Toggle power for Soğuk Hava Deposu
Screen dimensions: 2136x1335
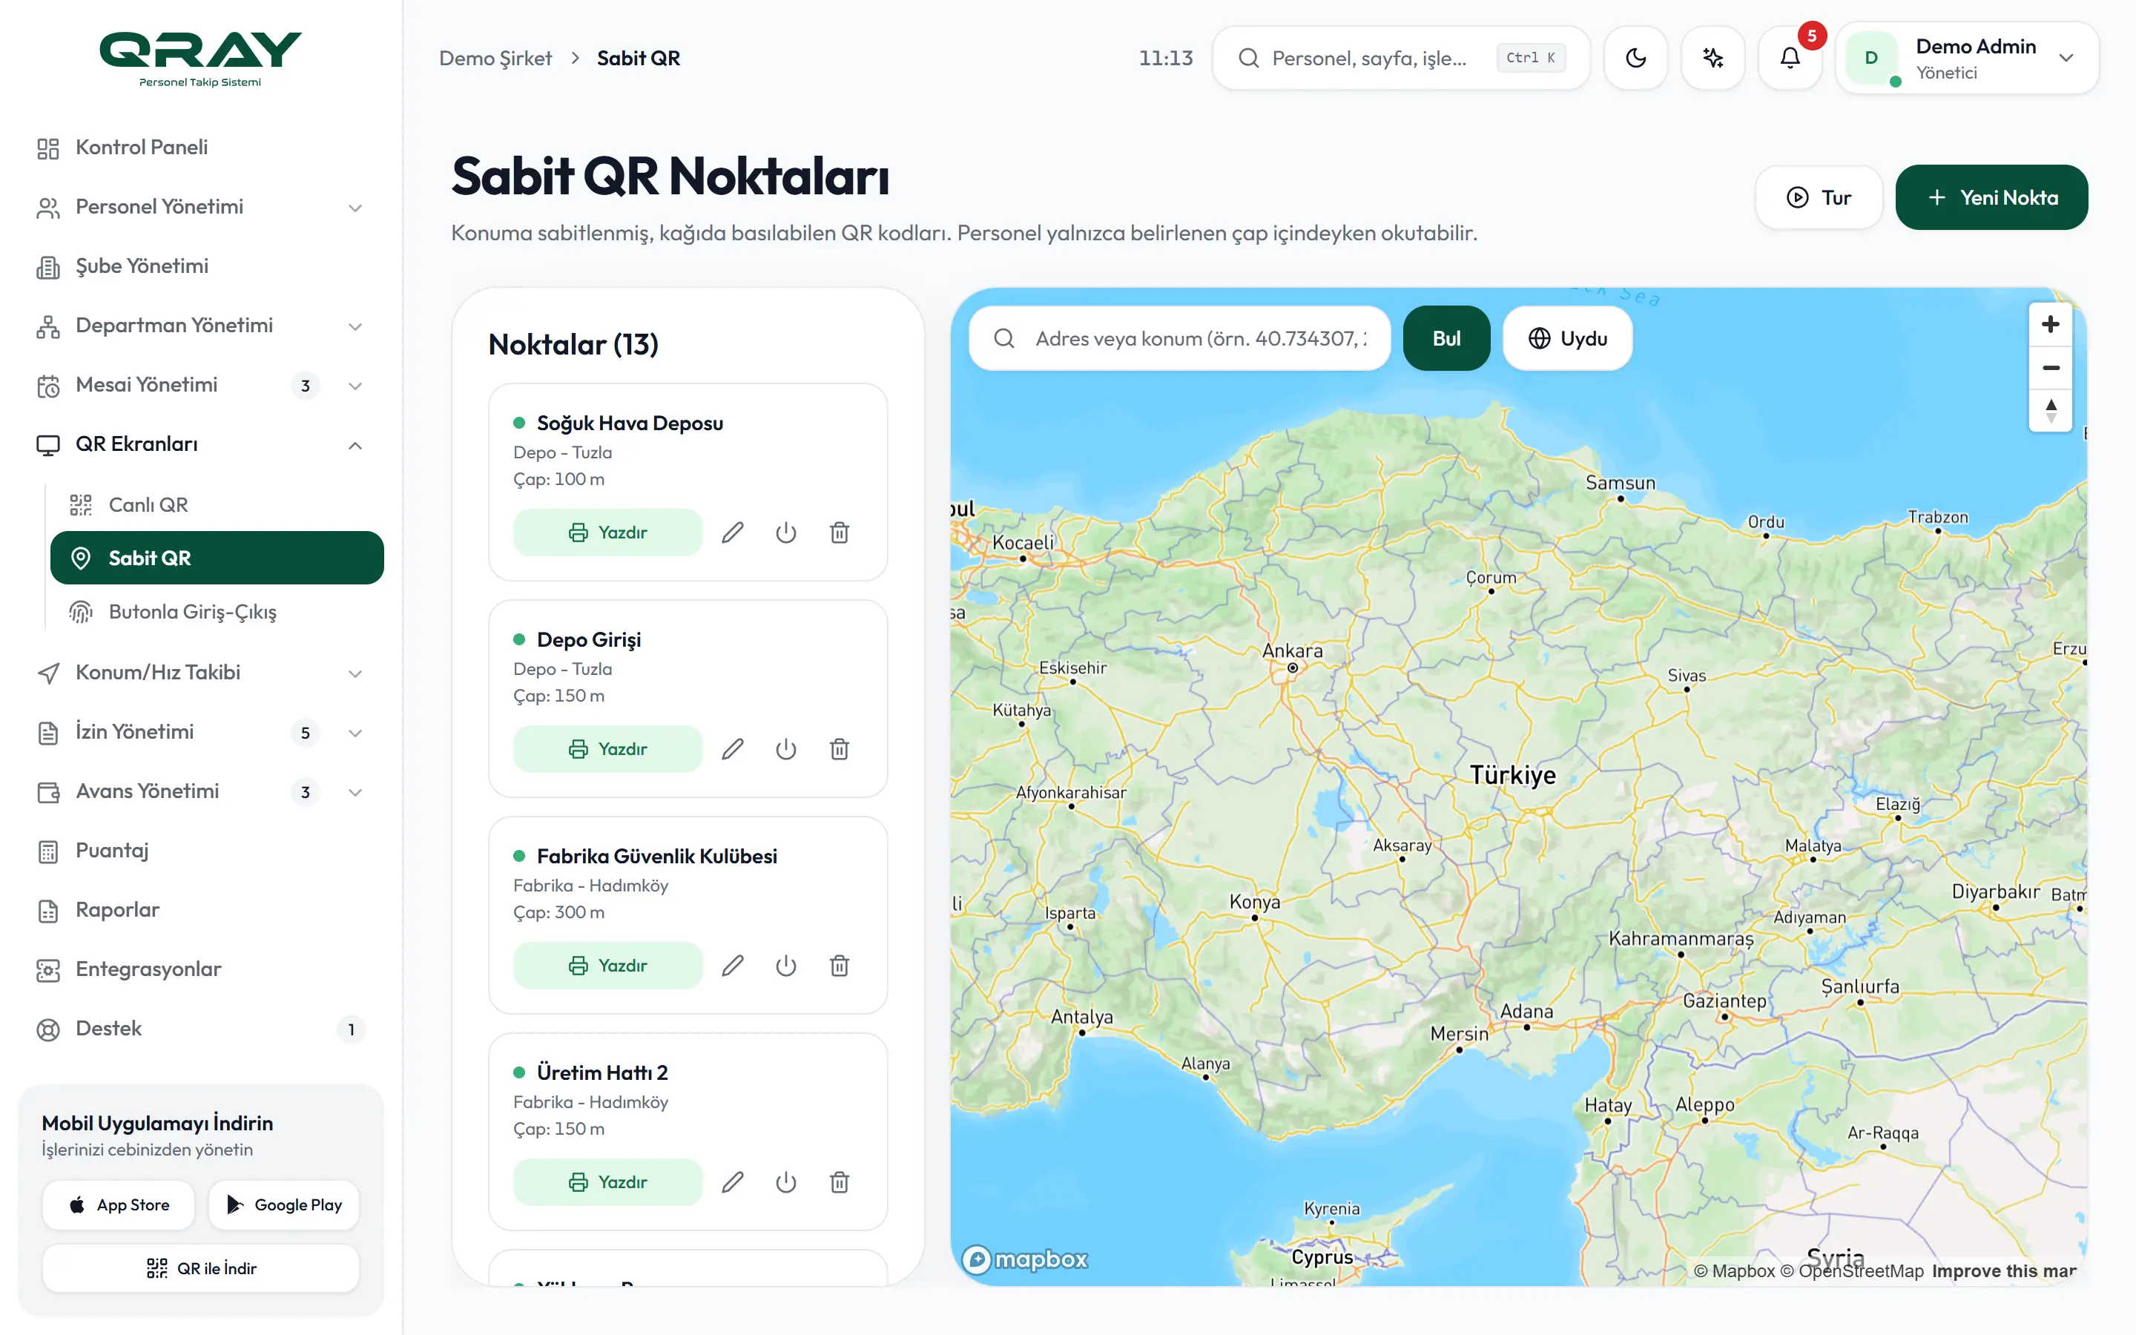tap(785, 533)
